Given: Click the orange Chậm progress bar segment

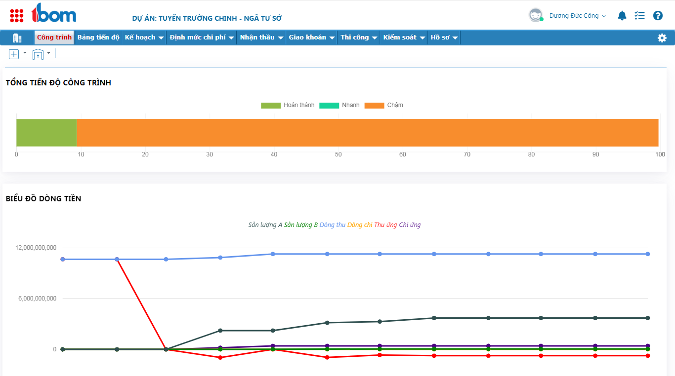Looking at the screenshot, I should (367, 133).
